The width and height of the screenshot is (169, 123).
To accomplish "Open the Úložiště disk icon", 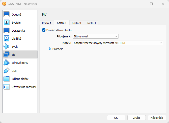I will [x=7, y=38].
